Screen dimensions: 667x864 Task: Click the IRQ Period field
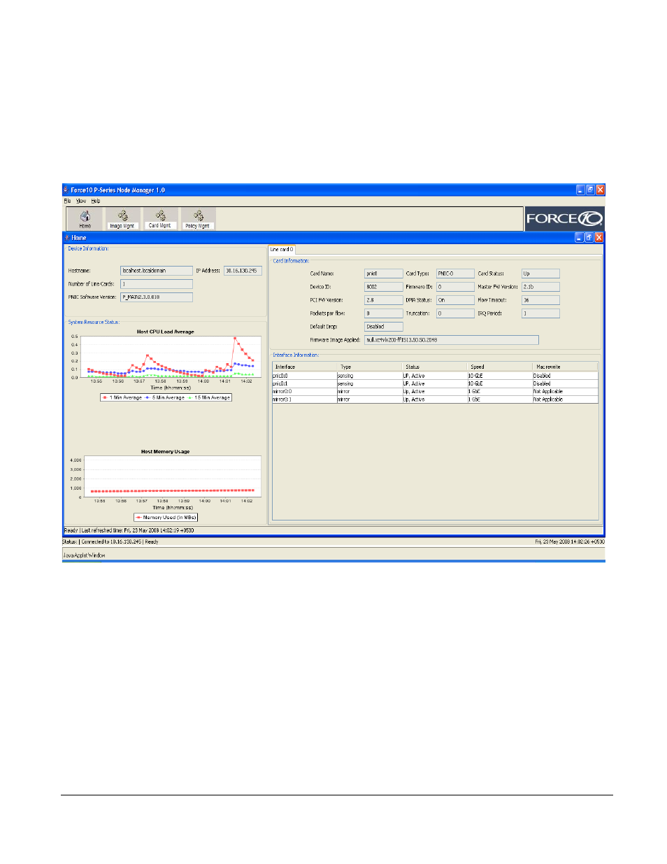(x=540, y=313)
